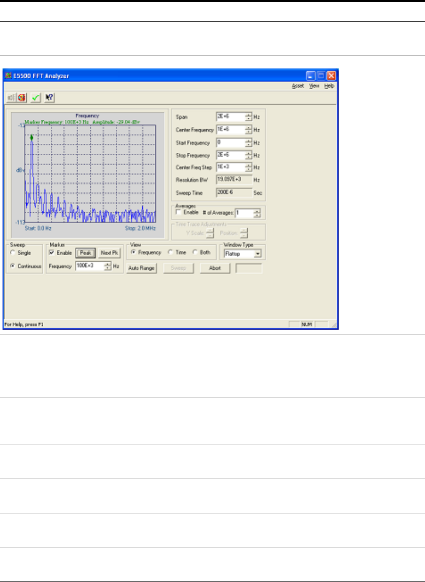Image resolution: width=425 pixels, height=582 pixels.
Task: Select Time view option
Action: (x=170, y=252)
